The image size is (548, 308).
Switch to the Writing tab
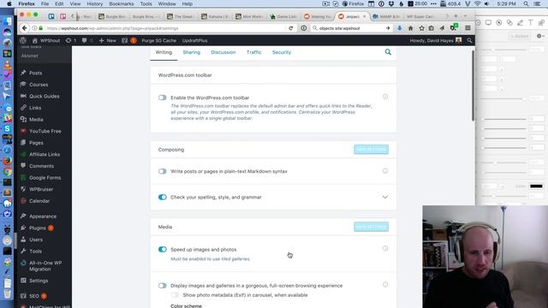tap(164, 52)
